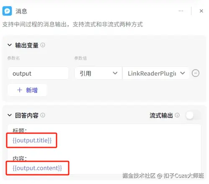The width and height of the screenshot is (209, 184).
Task: Click the blue message node icon
Action: pos(7,11)
